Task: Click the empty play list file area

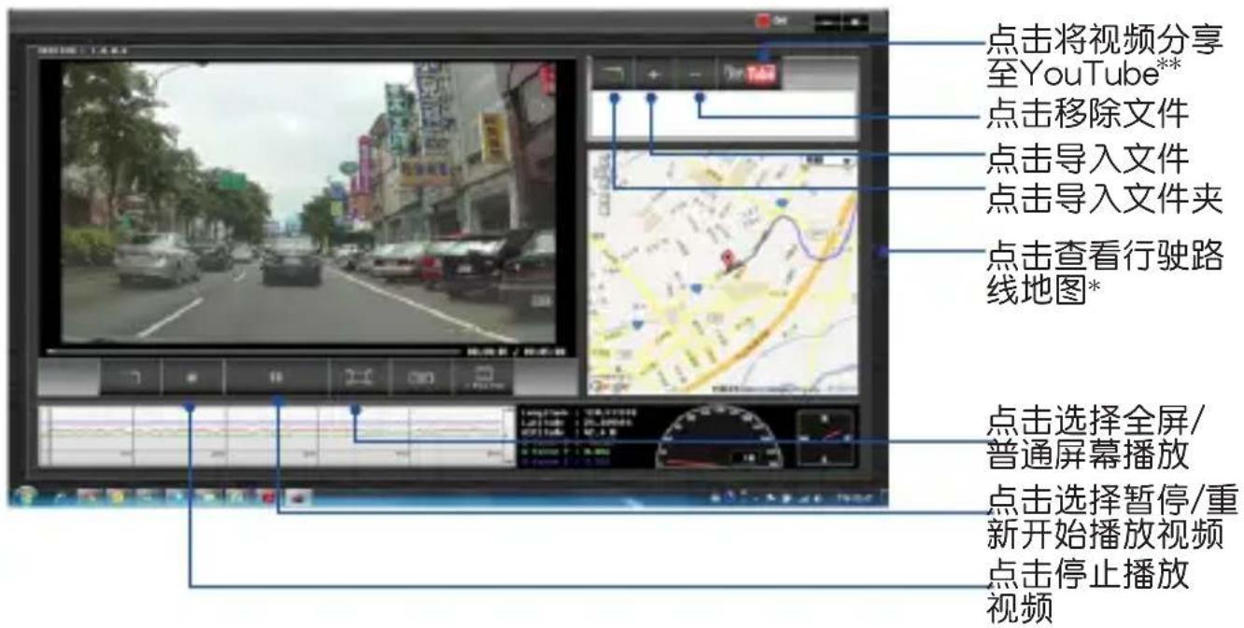Action: pyautogui.click(x=724, y=113)
